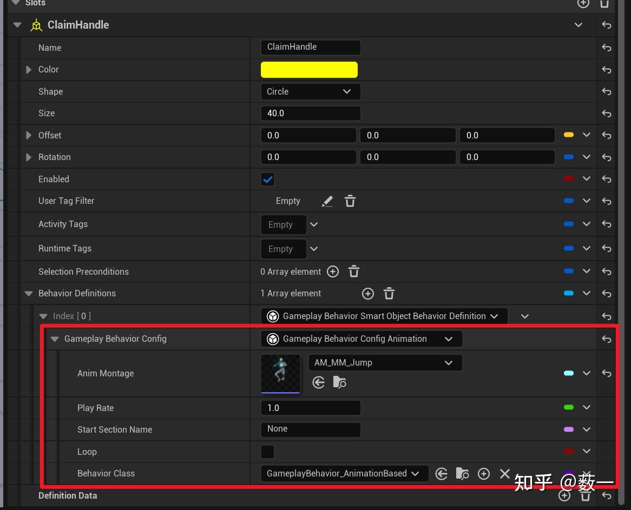Empty the Behavior Definitions array with trash icon
631x510 pixels.
(389, 294)
